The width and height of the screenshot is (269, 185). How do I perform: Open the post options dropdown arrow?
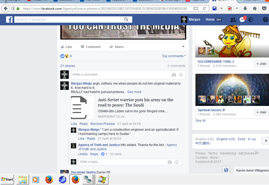(x=183, y=46)
